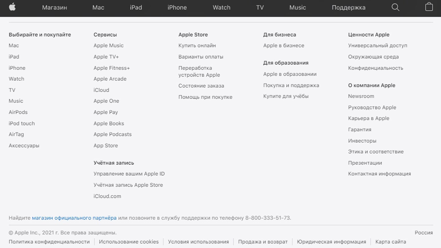Open the Apple Arcade footer link
This screenshot has height=248, width=441.
click(x=110, y=79)
